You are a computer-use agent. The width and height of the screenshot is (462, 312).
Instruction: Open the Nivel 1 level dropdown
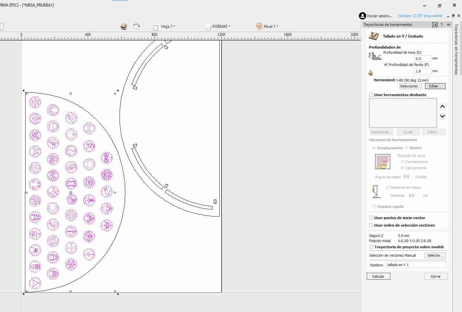click(x=267, y=27)
